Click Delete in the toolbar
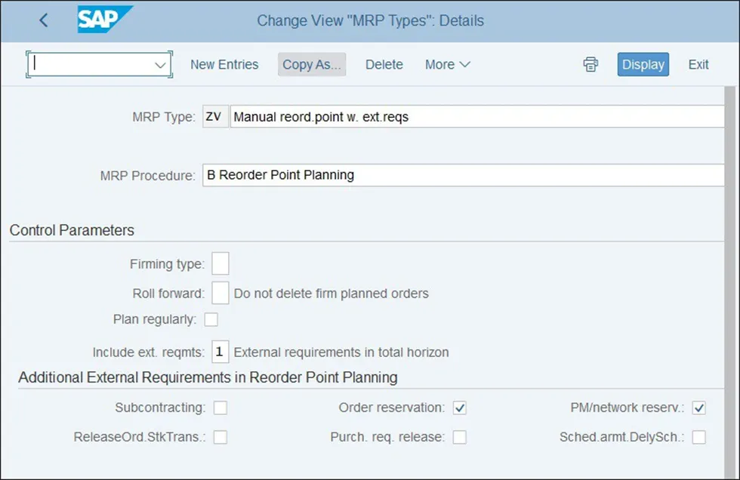740x480 pixels. (384, 64)
